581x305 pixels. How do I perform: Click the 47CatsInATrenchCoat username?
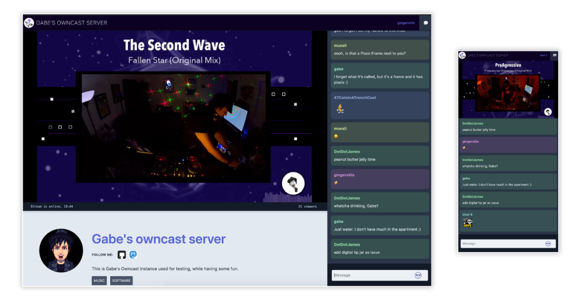point(355,98)
